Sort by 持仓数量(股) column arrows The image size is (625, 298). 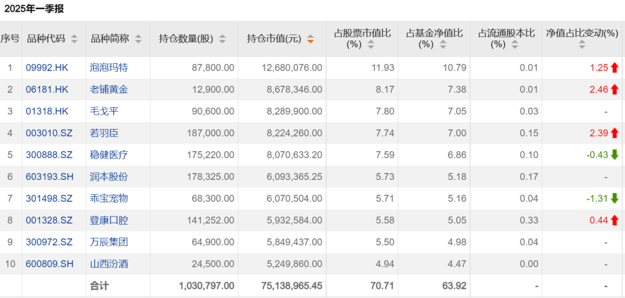click(x=222, y=39)
